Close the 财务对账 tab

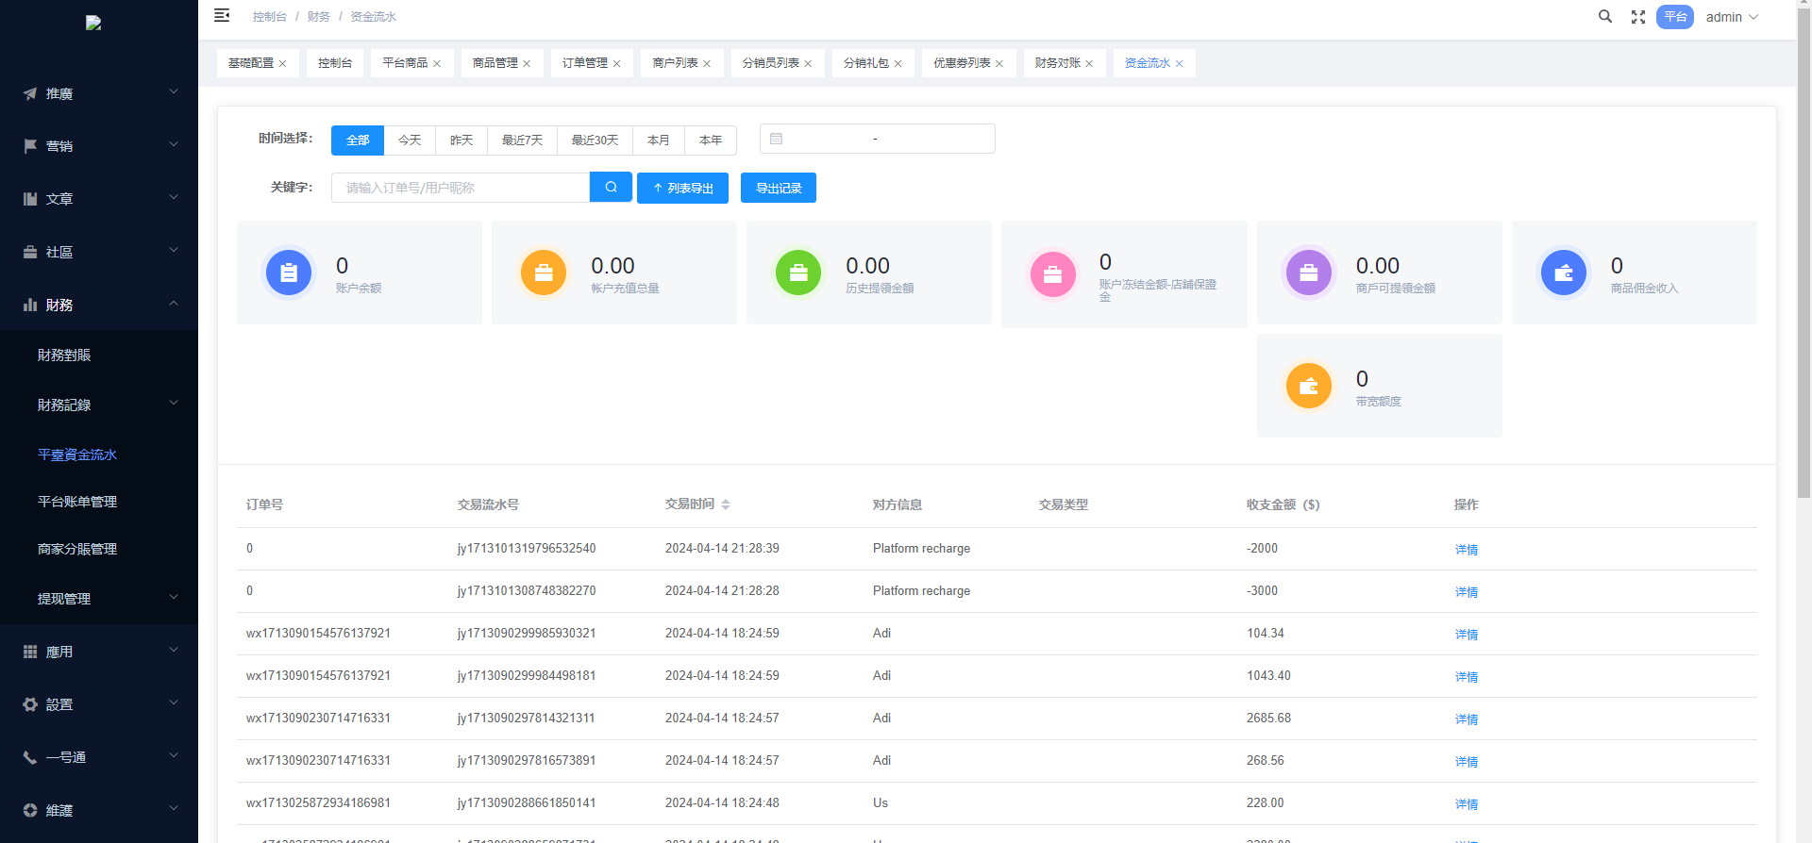coord(1089,64)
